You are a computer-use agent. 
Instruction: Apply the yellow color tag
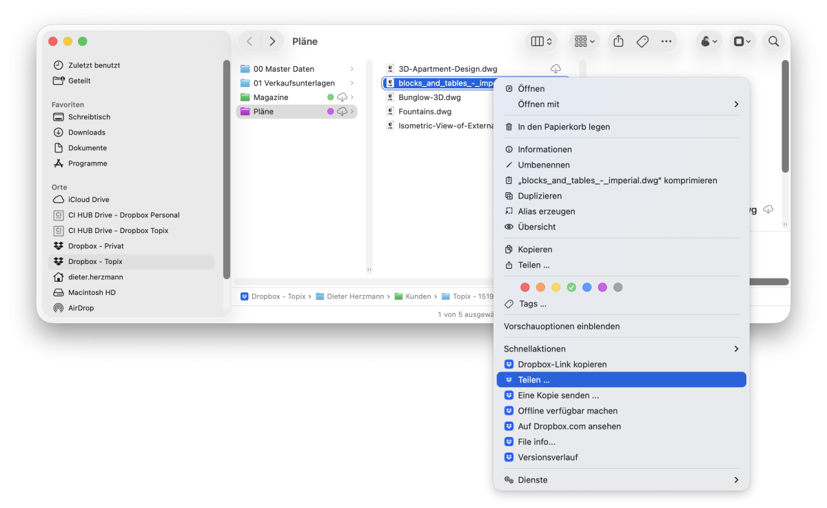tap(556, 287)
